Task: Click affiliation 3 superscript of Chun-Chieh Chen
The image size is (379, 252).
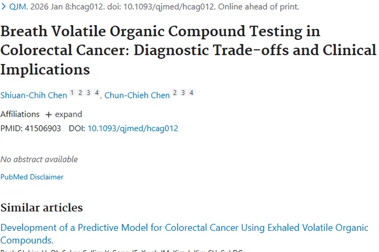Action: [183, 93]
